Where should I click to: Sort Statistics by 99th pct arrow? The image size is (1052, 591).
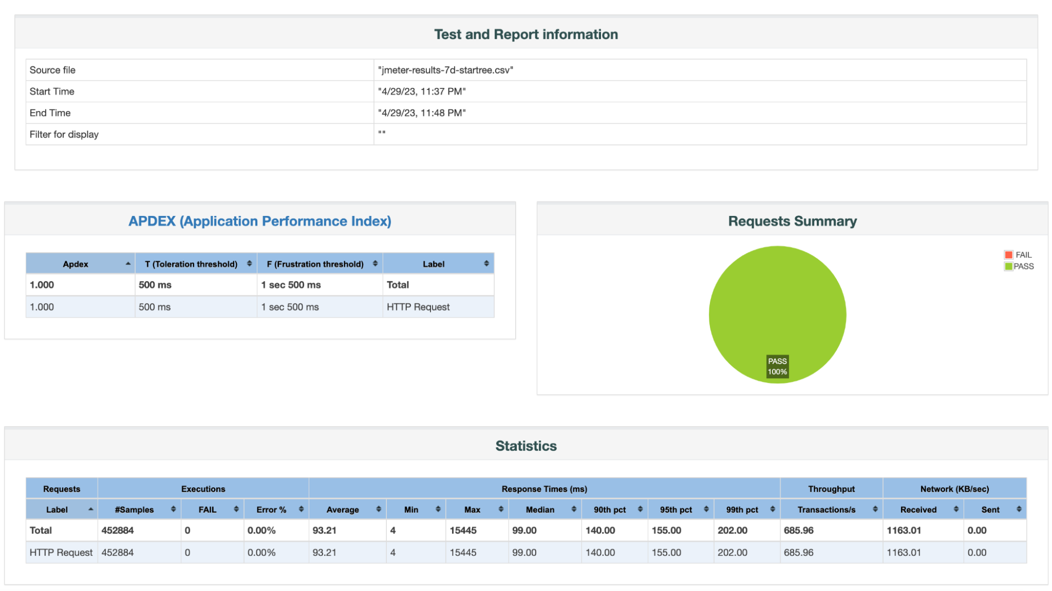[773, 509]
